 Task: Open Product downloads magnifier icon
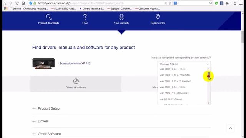(x=48, y=17)
